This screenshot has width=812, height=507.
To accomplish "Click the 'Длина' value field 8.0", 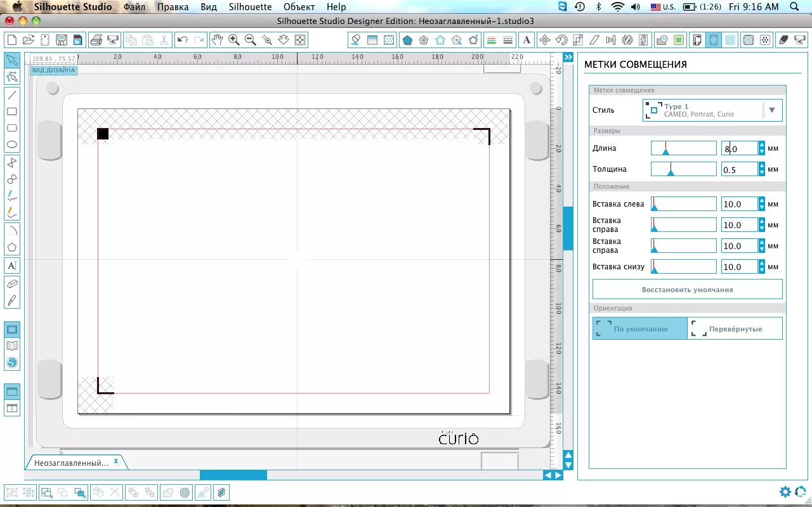I will coord(739,148).
